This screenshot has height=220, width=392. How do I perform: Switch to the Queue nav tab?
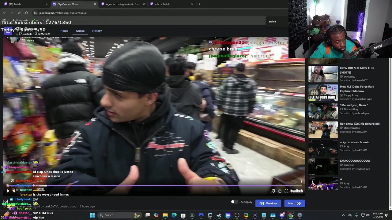tap(80, 31)
